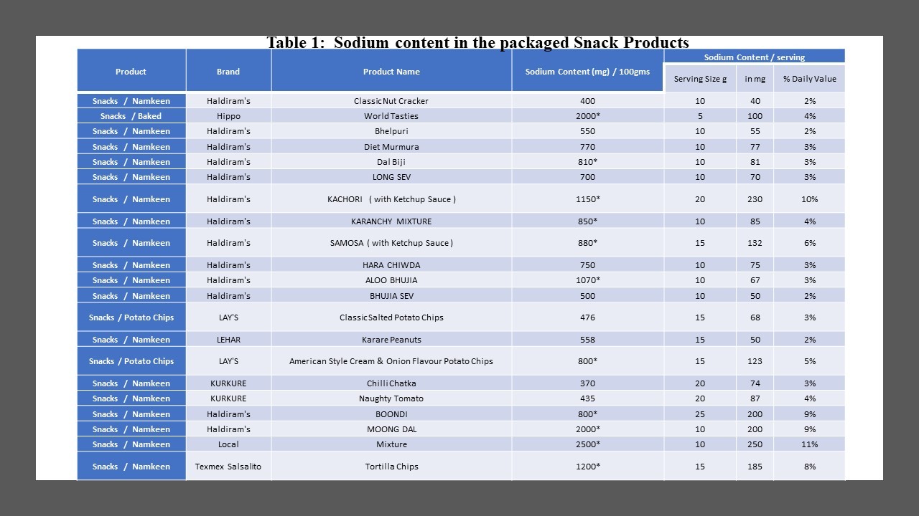This screenshot has height=516, width=919.
Task: Click the American Style Cream & Onion cell
Action: click(391, 361)
